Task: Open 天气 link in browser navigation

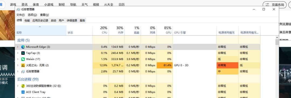Action: click(84, 5)
